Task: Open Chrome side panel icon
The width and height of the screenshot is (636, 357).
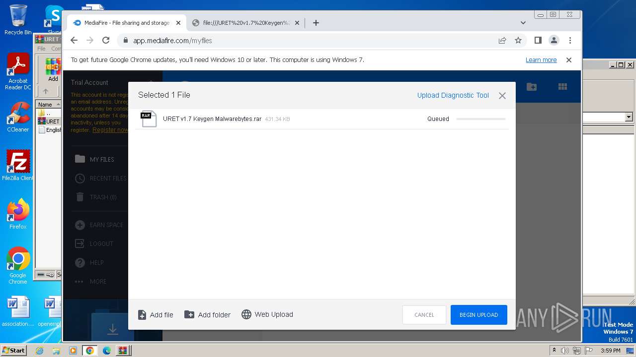Action: click(x=538, y=40)
